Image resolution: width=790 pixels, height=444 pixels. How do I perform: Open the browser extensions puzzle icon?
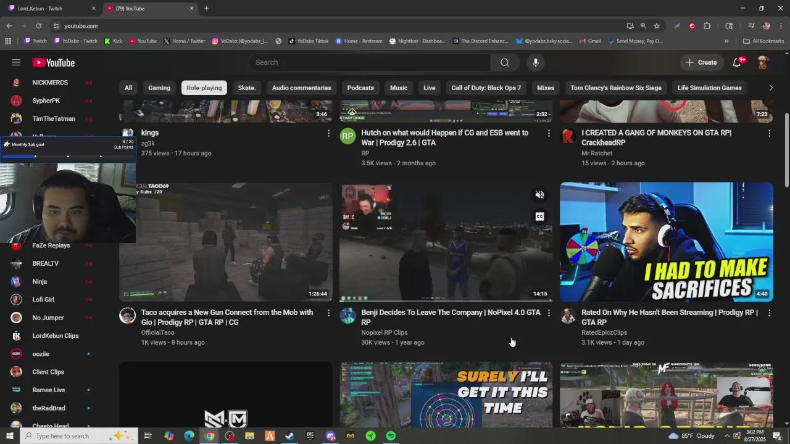(x=707, y=26)
